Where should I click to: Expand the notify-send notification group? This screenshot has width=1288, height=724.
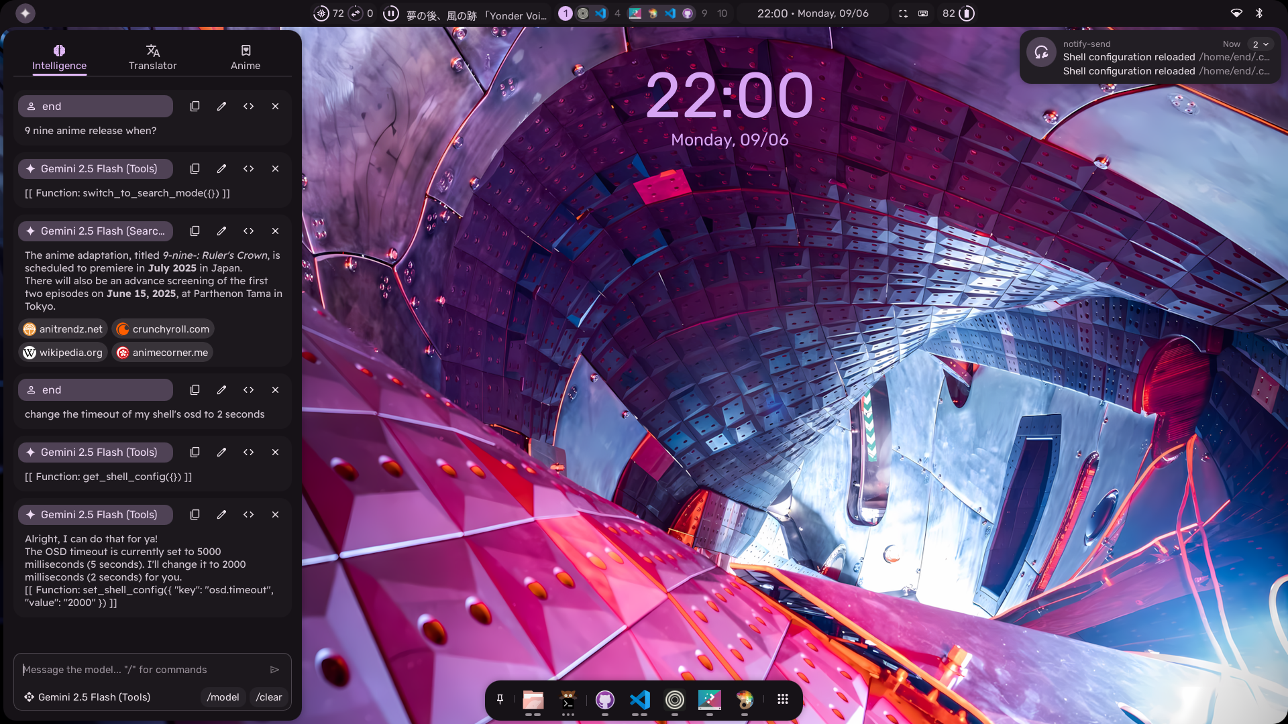[1260, 44]
